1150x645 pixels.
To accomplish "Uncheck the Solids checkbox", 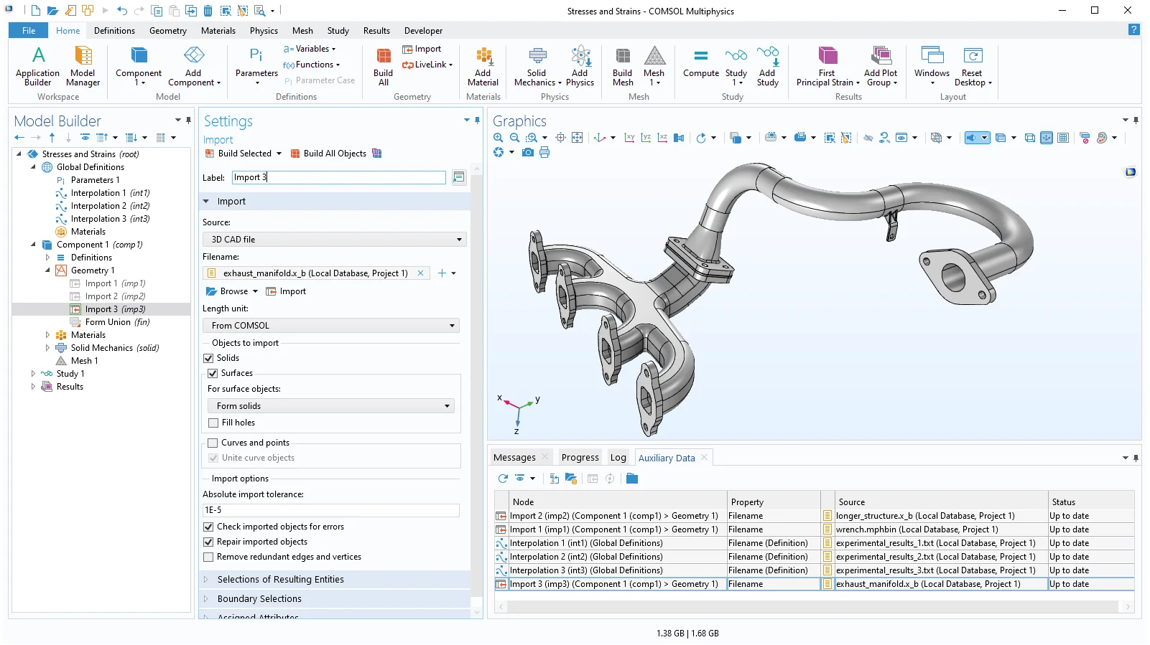I will tap(209, 358).
